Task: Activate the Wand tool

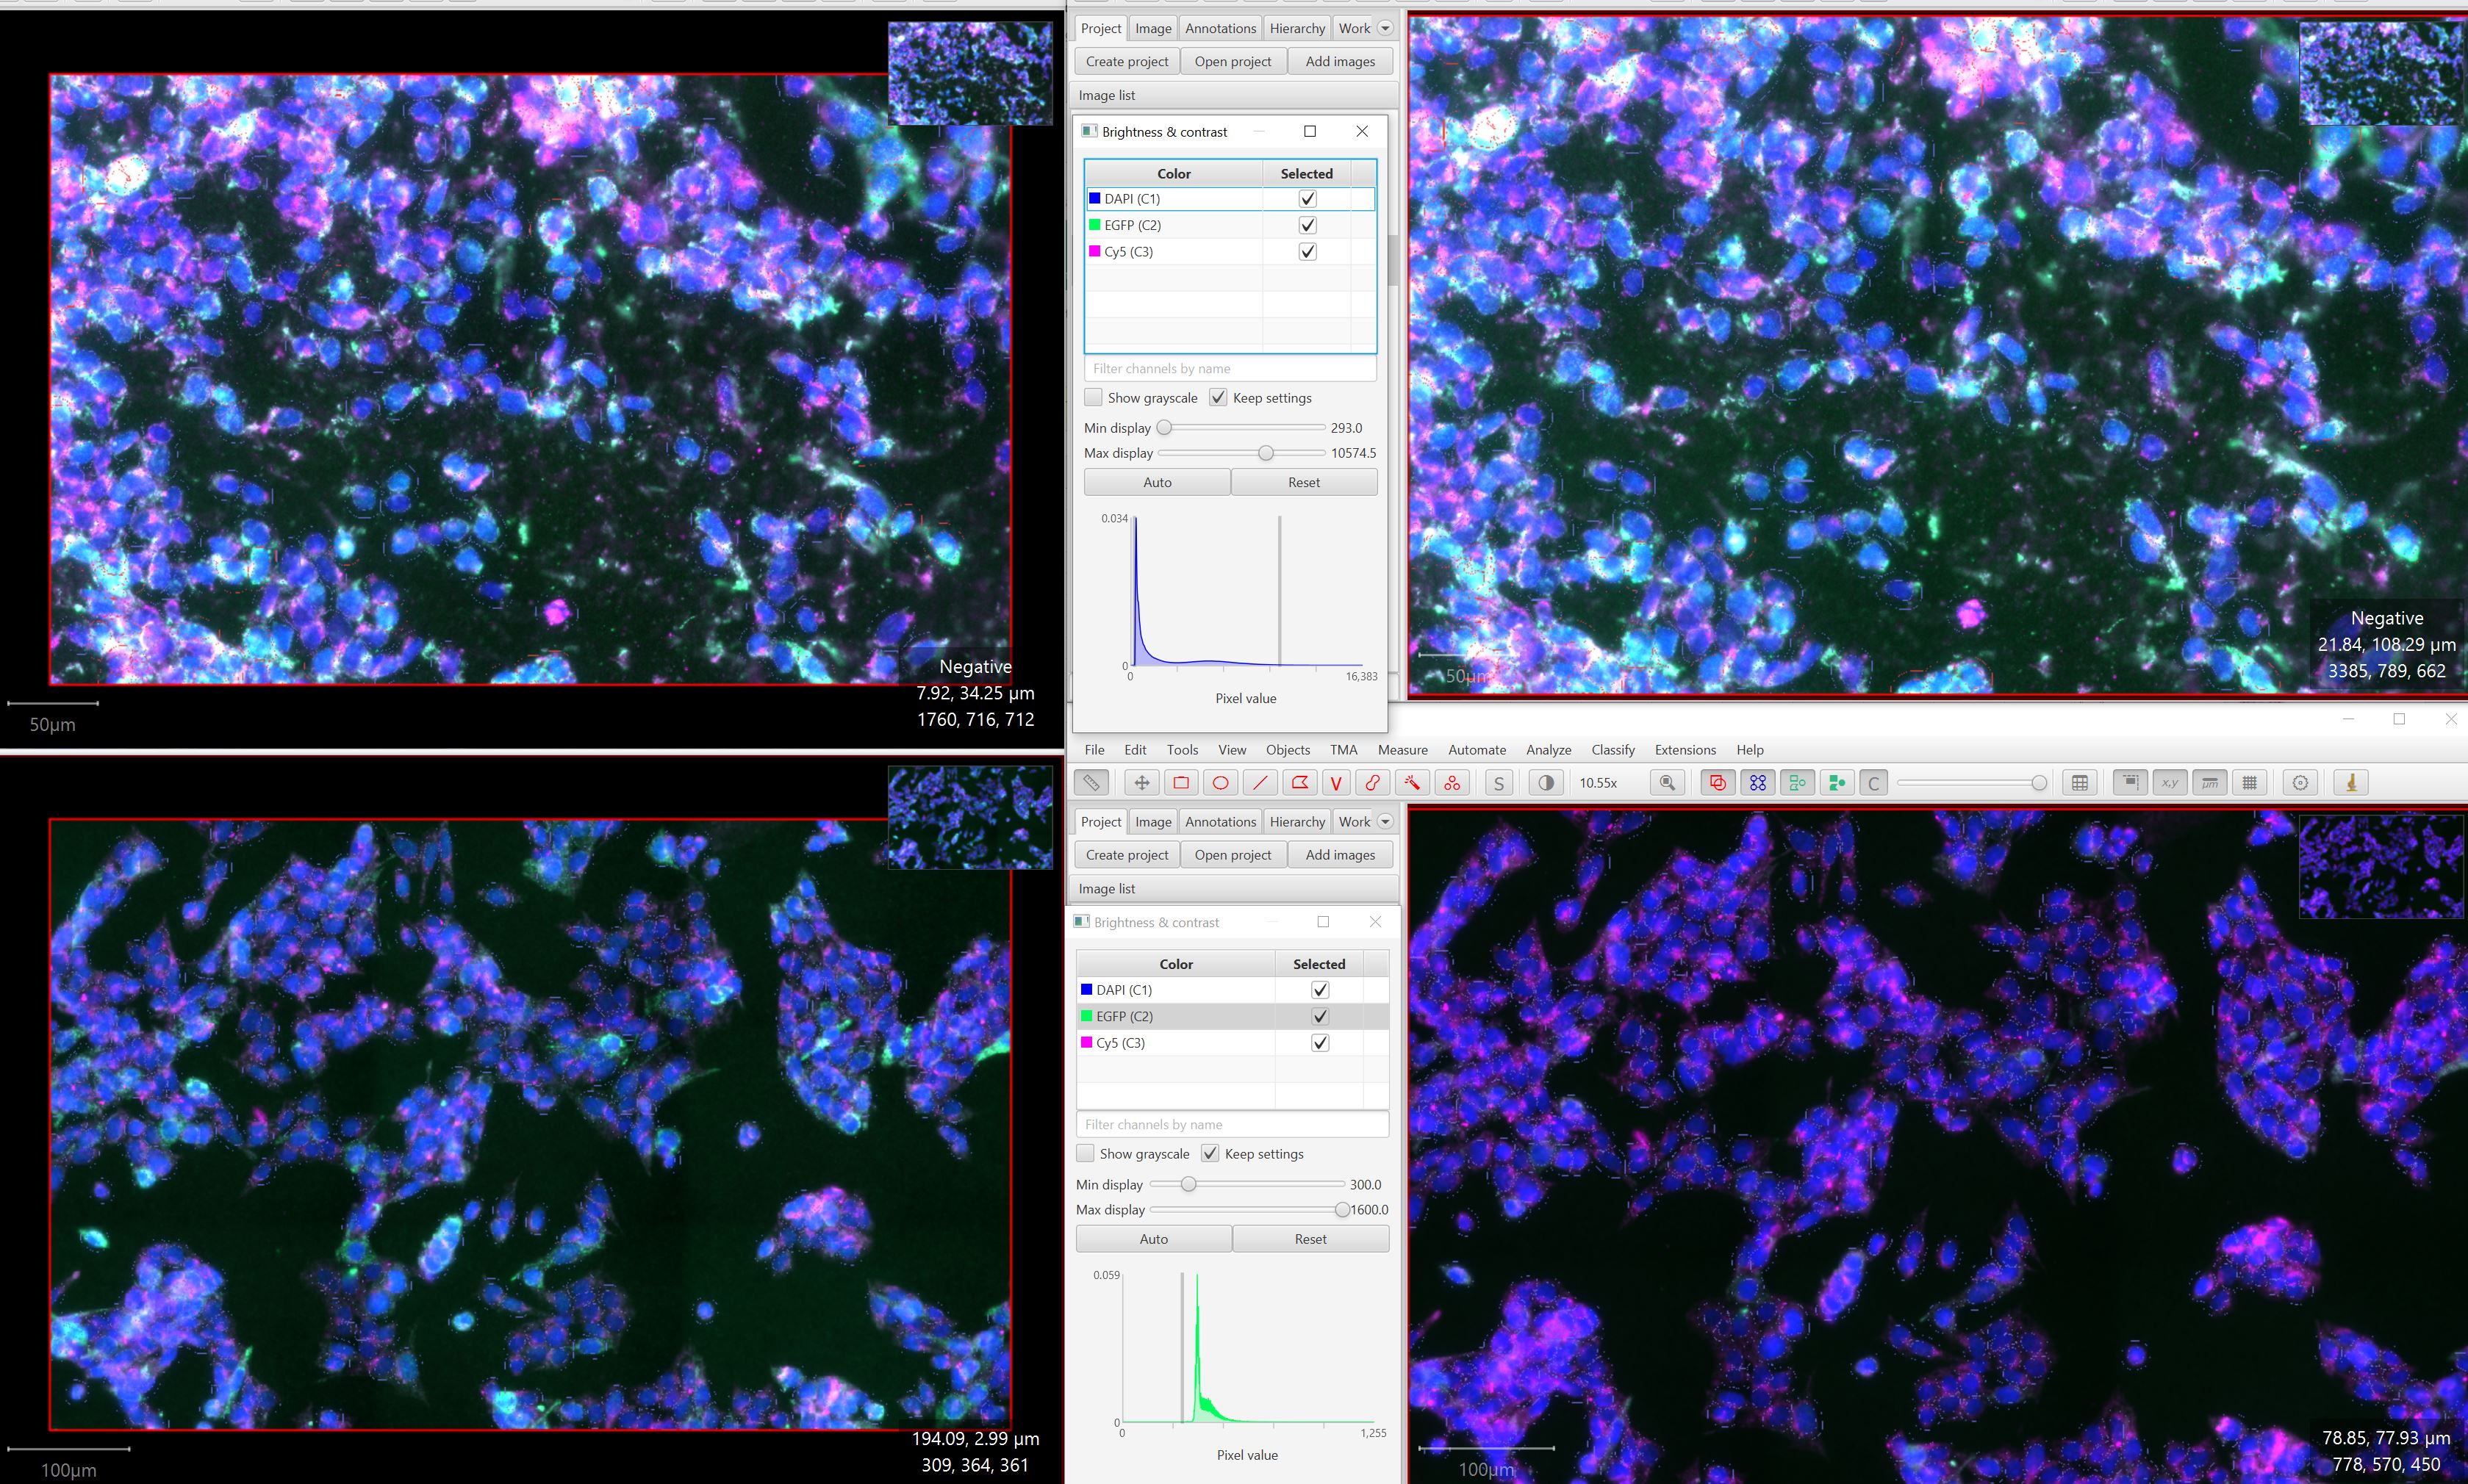Action: click(x=1412, y=783)
